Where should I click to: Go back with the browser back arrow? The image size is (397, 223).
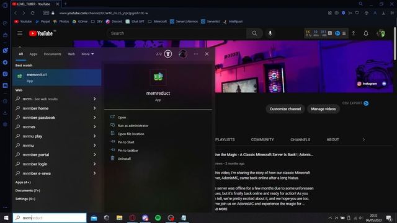click(16, 13)
